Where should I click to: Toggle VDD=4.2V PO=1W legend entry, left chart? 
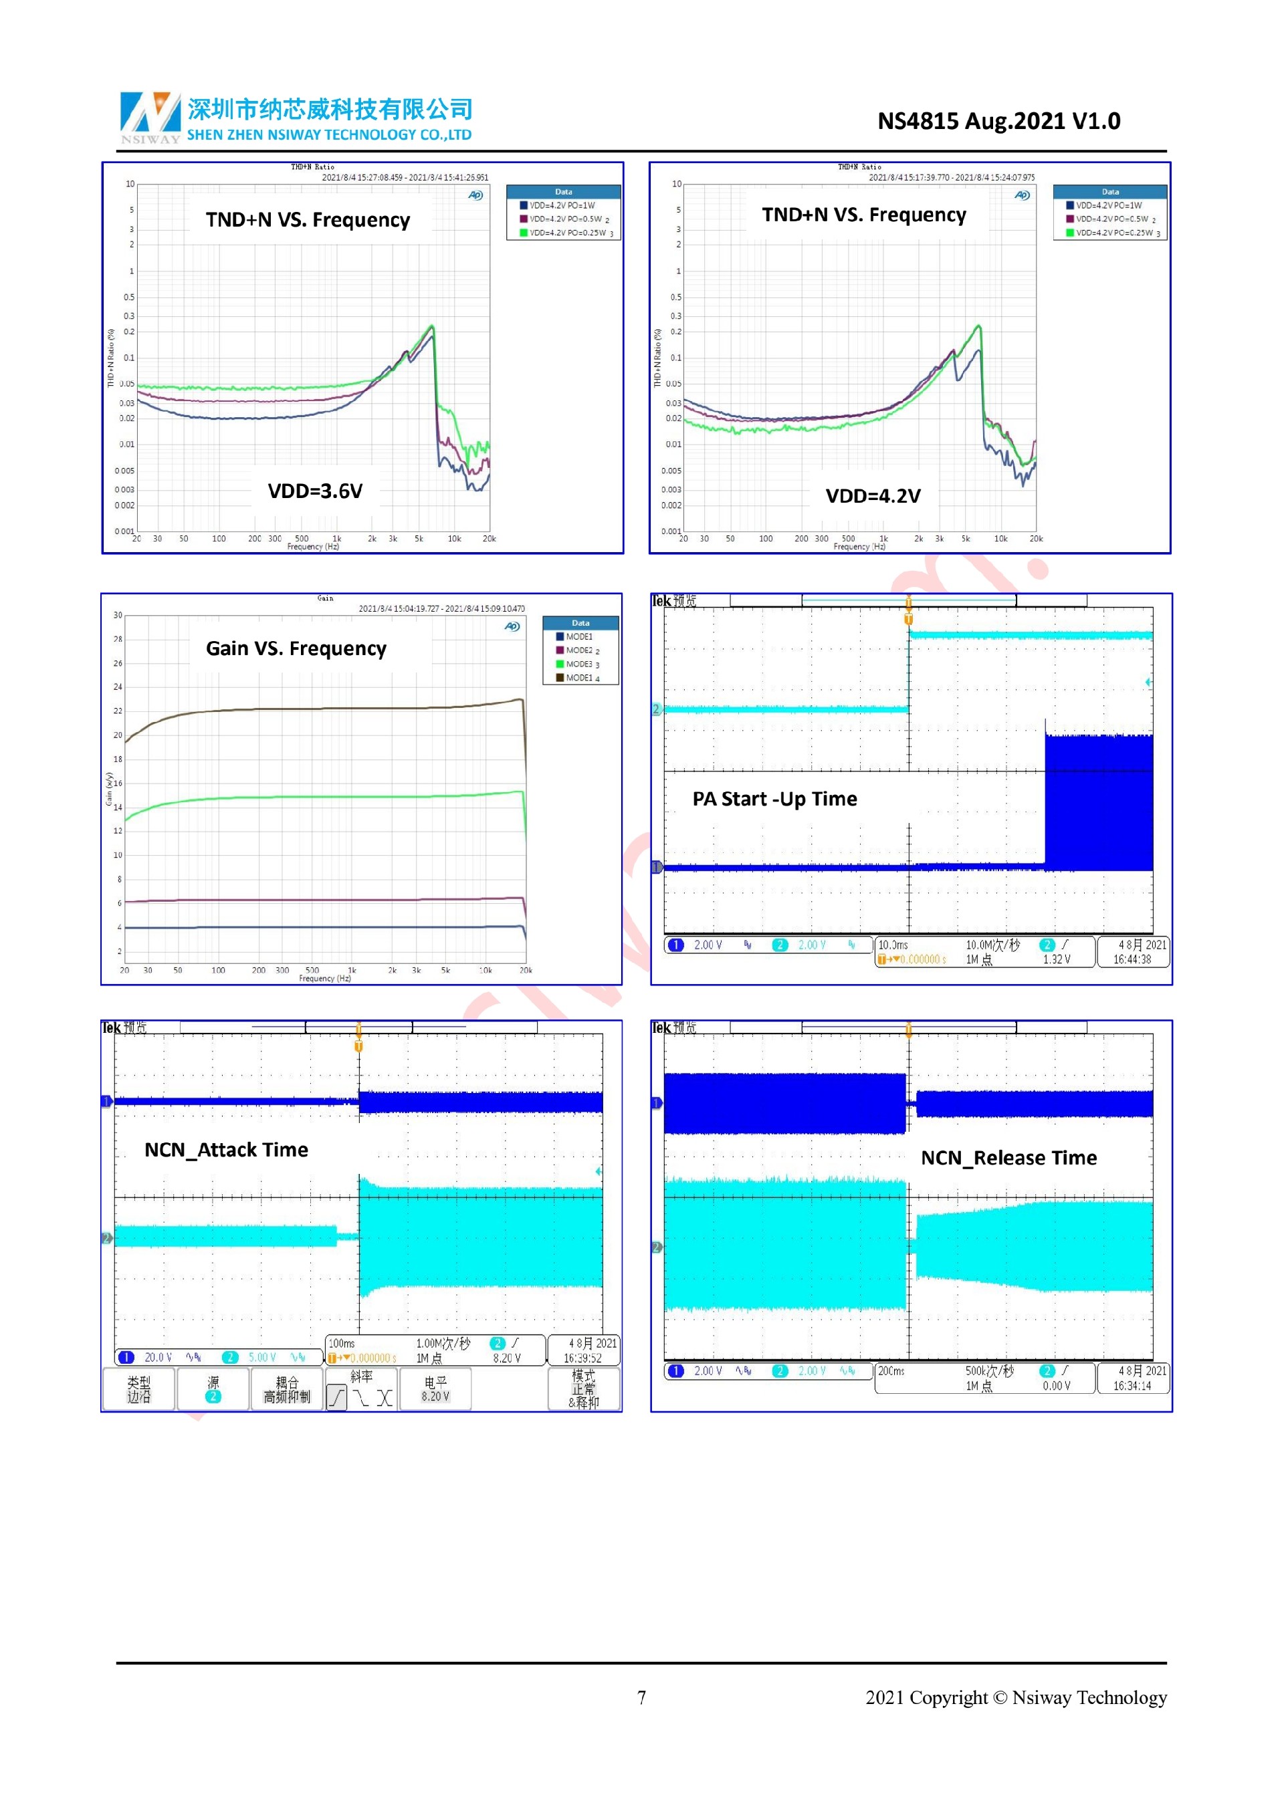pyautogui.click(x=561, y=205)
